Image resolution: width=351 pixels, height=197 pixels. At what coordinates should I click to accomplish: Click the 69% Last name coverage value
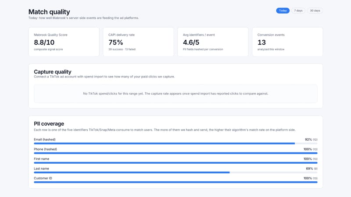click(x=309, y=169)
